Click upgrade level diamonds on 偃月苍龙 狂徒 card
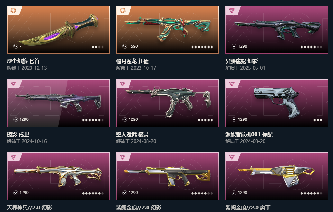This screenshot has height=212, width=333. click(x=202, y=47)
